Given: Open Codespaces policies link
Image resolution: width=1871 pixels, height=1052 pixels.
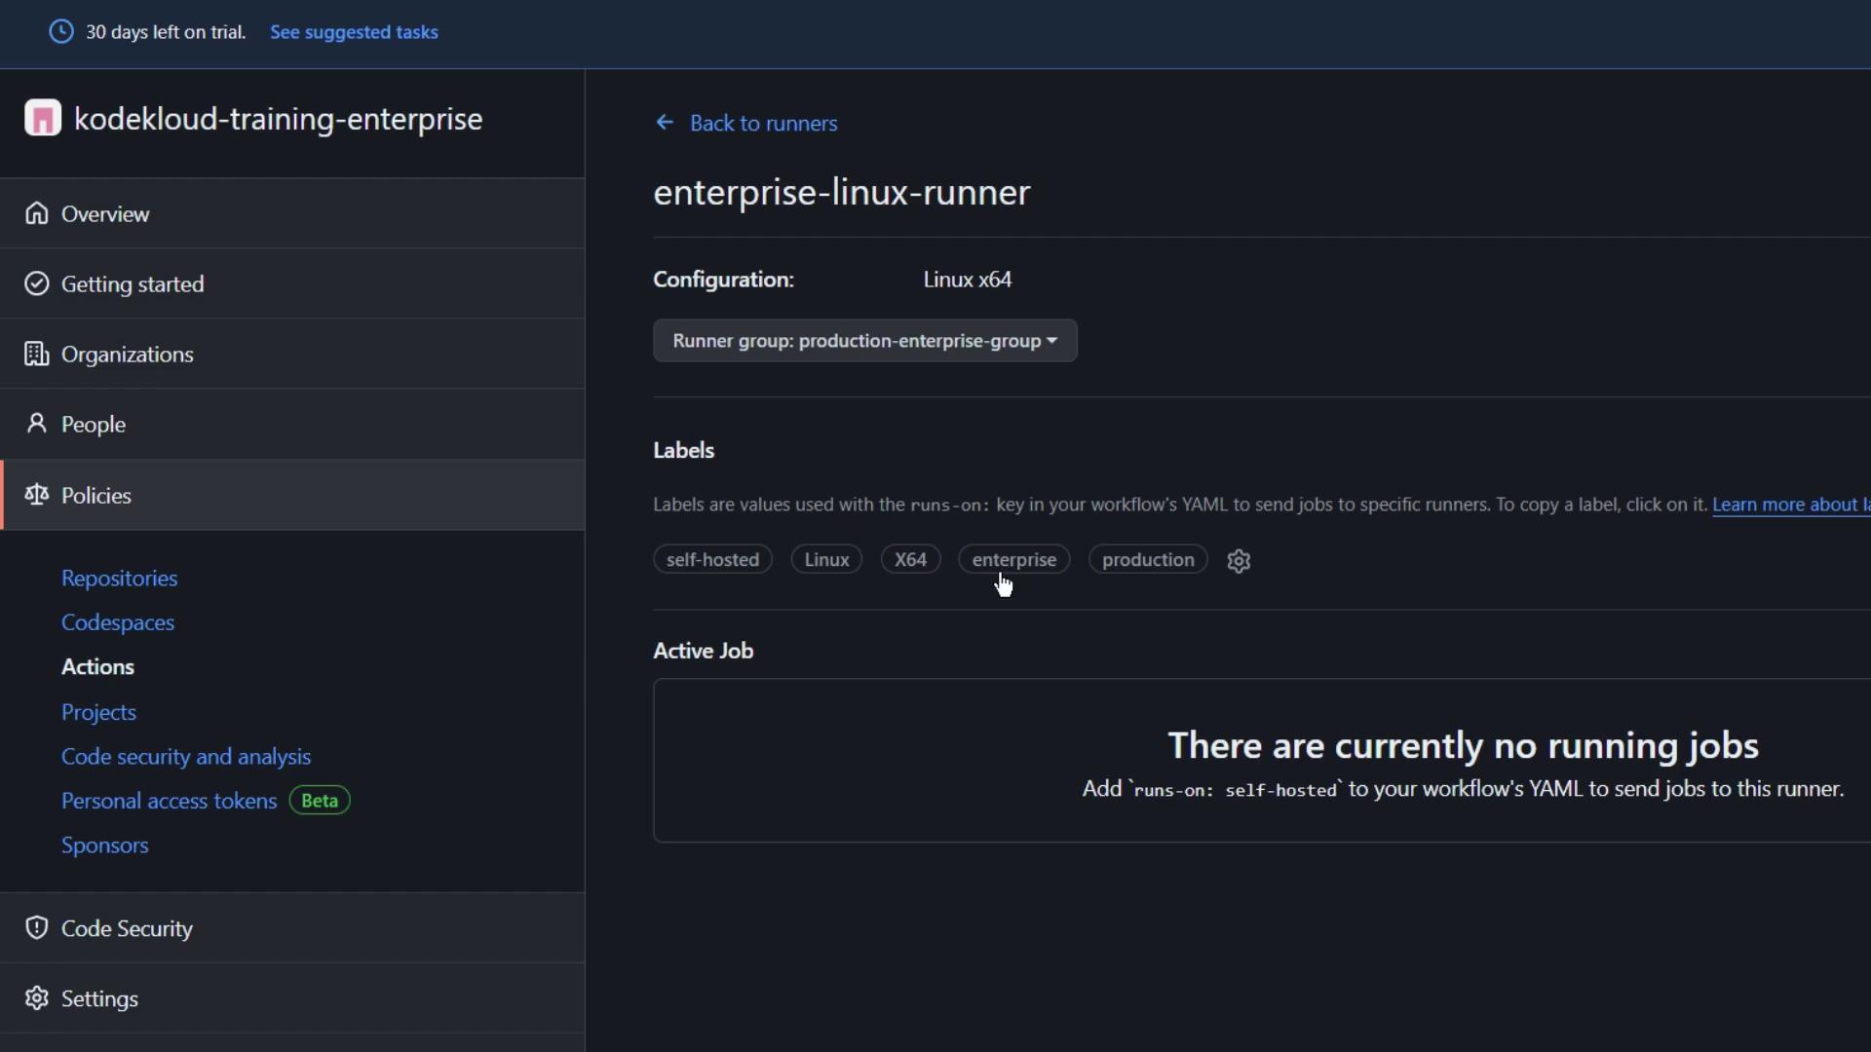Looking at the screenshot, I should [117, 622].
